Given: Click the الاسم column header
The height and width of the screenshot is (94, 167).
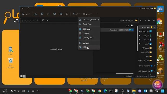Looking at the screenshot, I should (128, 26).
